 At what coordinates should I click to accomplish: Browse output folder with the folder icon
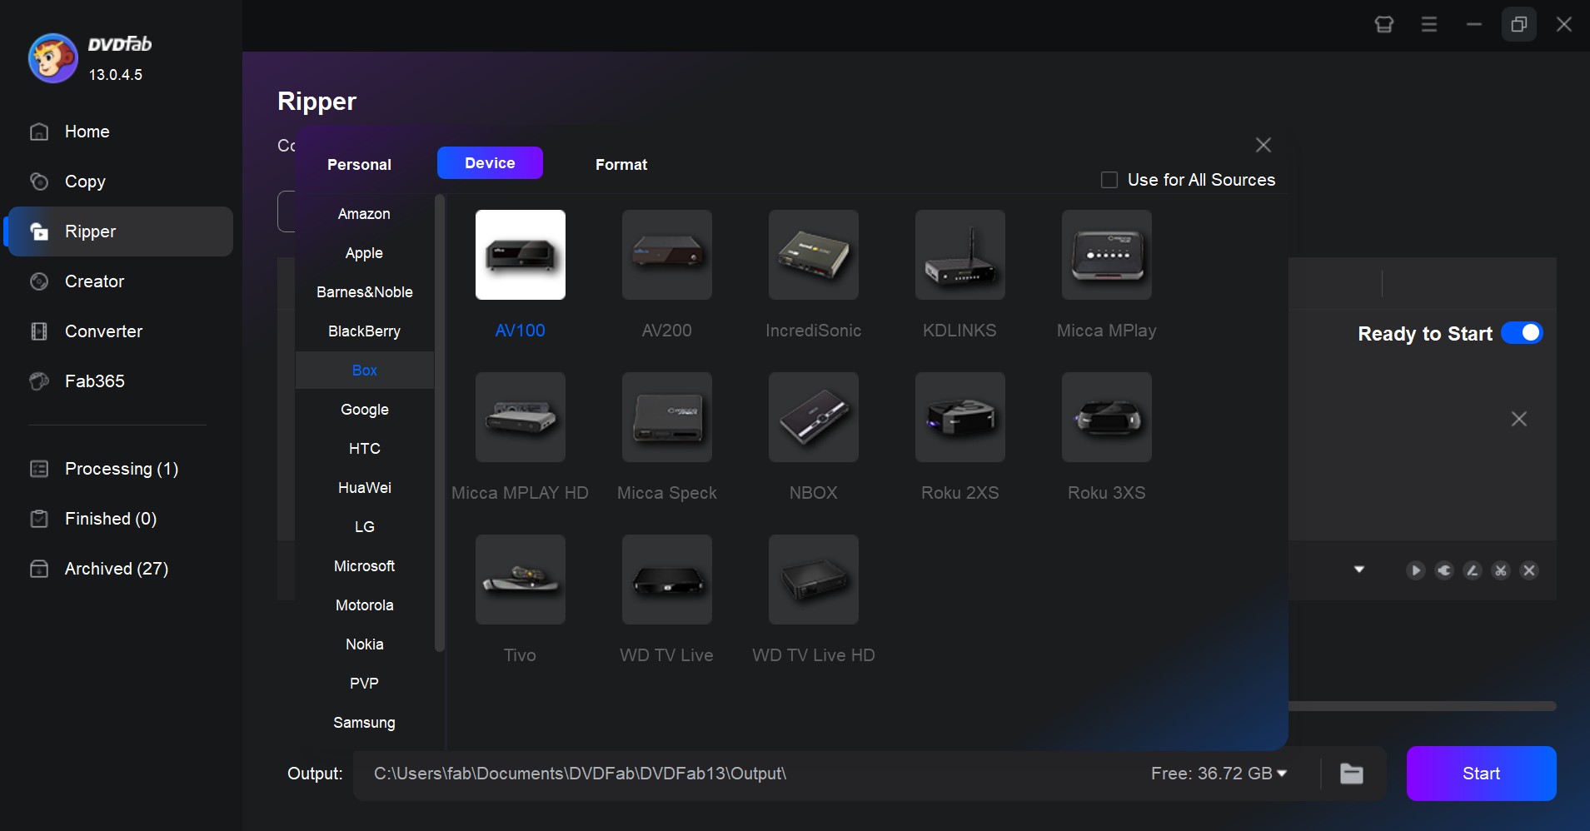click(1351, 774)
